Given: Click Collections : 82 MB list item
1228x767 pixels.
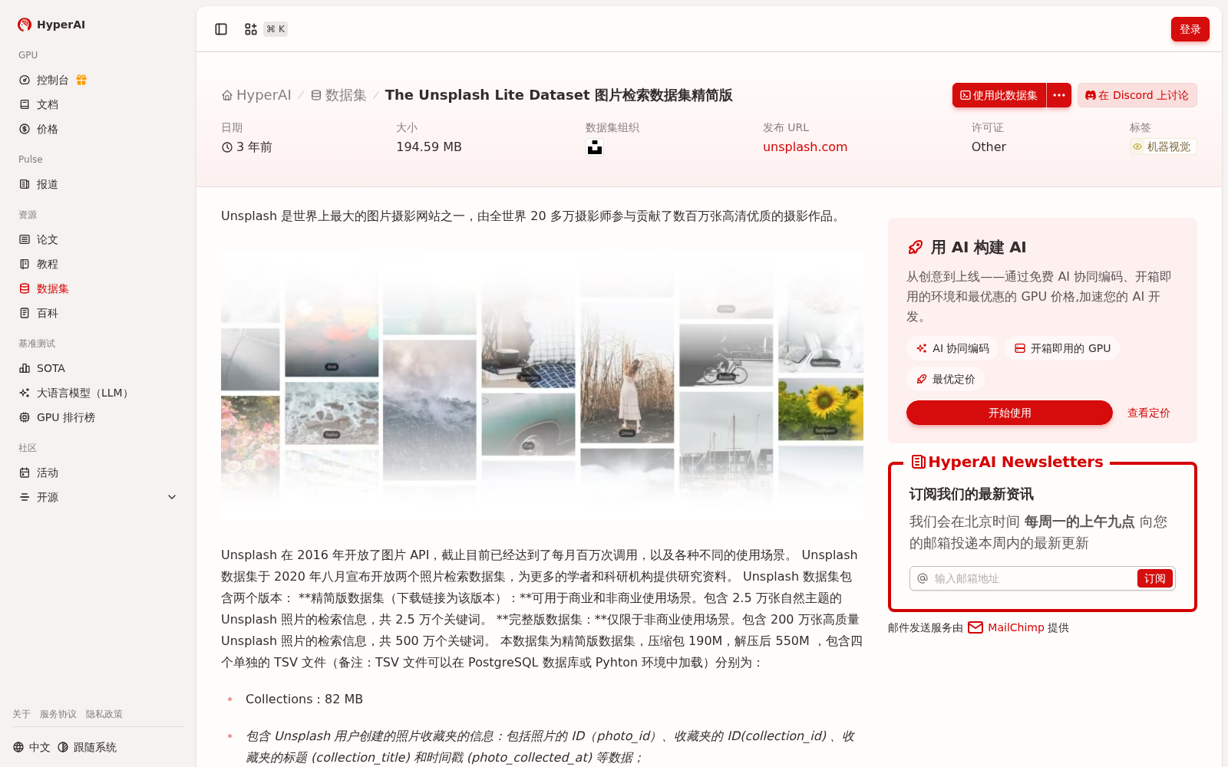Looking at the screenshot, I should [304, 700].
